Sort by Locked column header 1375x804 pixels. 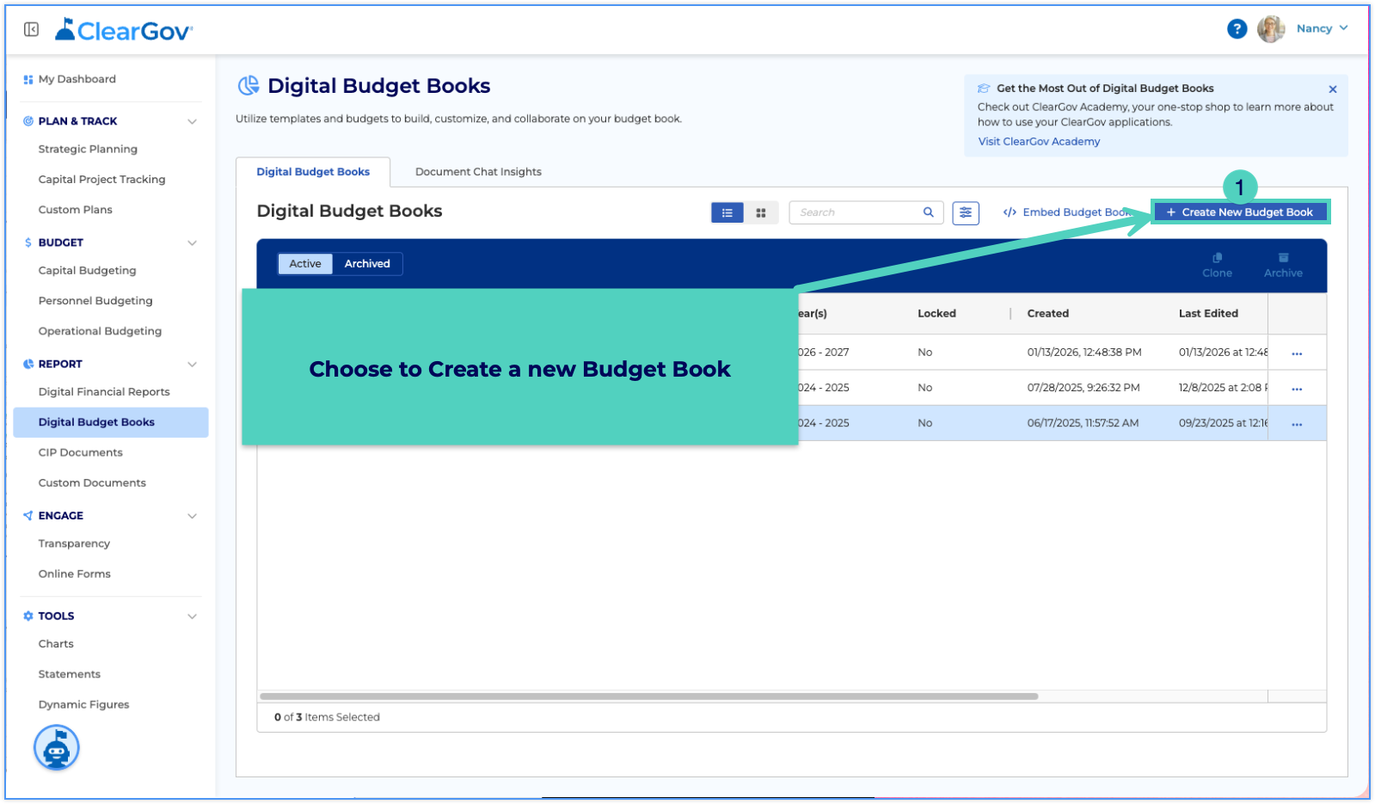936,314
